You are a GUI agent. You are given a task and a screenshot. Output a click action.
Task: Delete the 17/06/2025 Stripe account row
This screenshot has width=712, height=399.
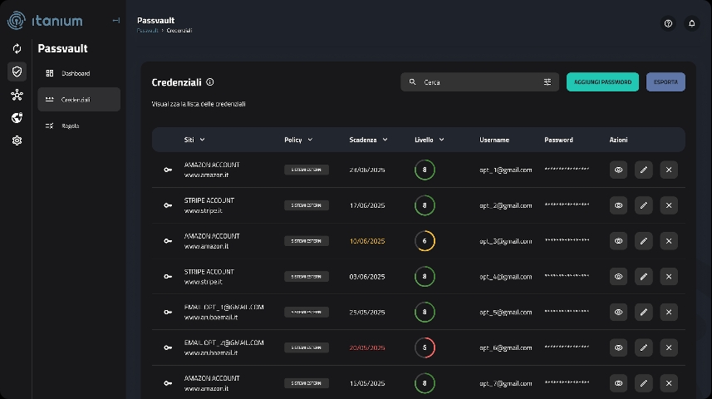pos(669,205)
